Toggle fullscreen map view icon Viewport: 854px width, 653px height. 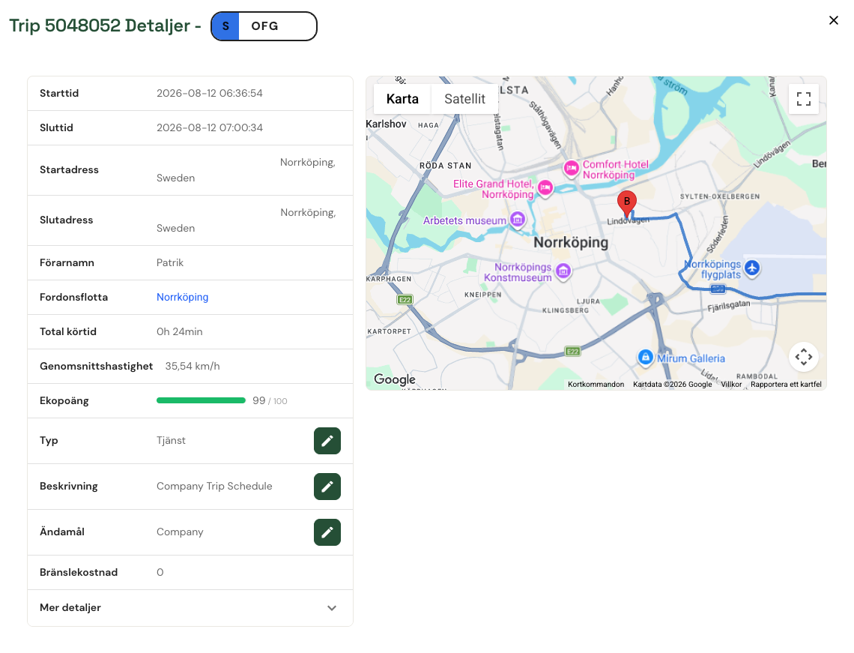803,99
